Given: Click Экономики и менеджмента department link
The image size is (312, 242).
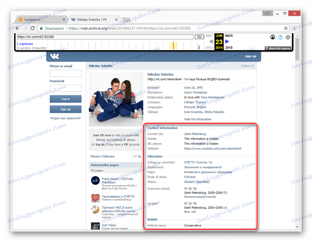Looking at the screenshot, I should pos(203,167).
